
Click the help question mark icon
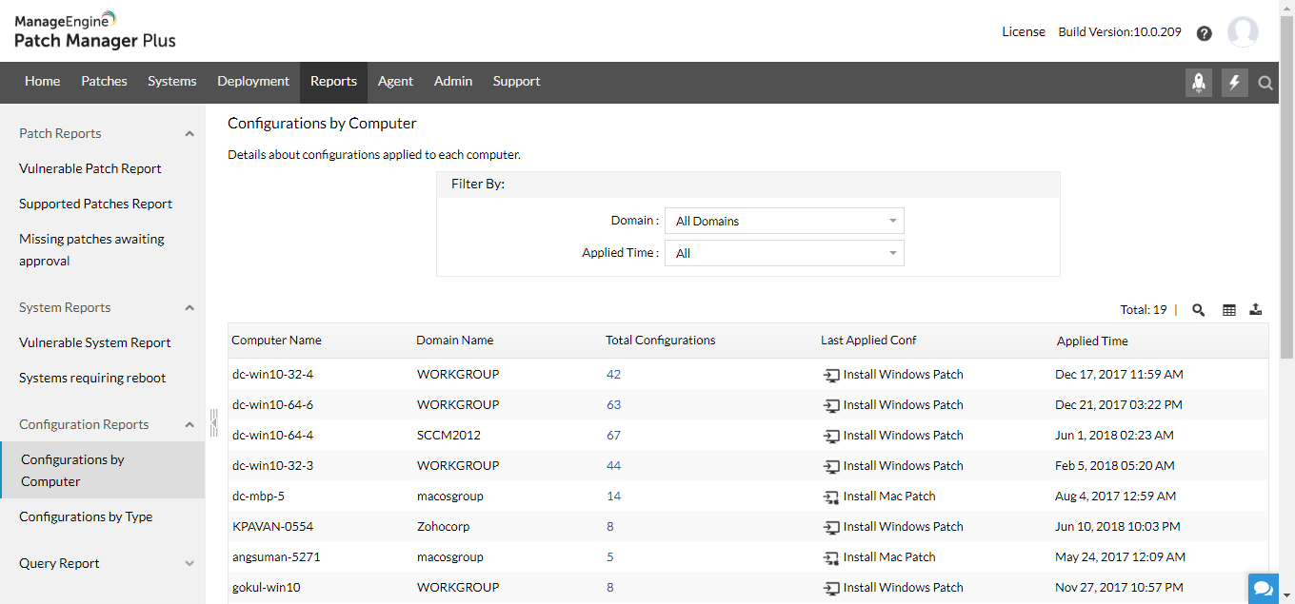pyautogui.click(x=1205, y=33)
